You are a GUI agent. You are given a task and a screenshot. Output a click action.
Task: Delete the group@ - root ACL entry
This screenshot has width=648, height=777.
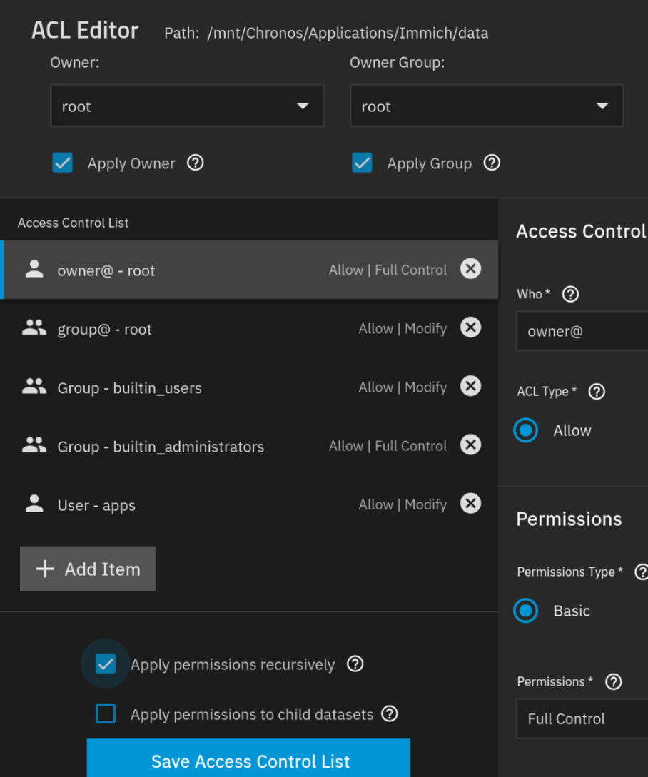click(x=470, y=327)
